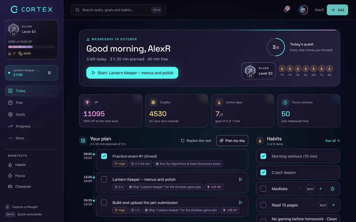This screenshot has height=222, width=356.
Task: Open the Plan view
Action: tap(31, 103)
